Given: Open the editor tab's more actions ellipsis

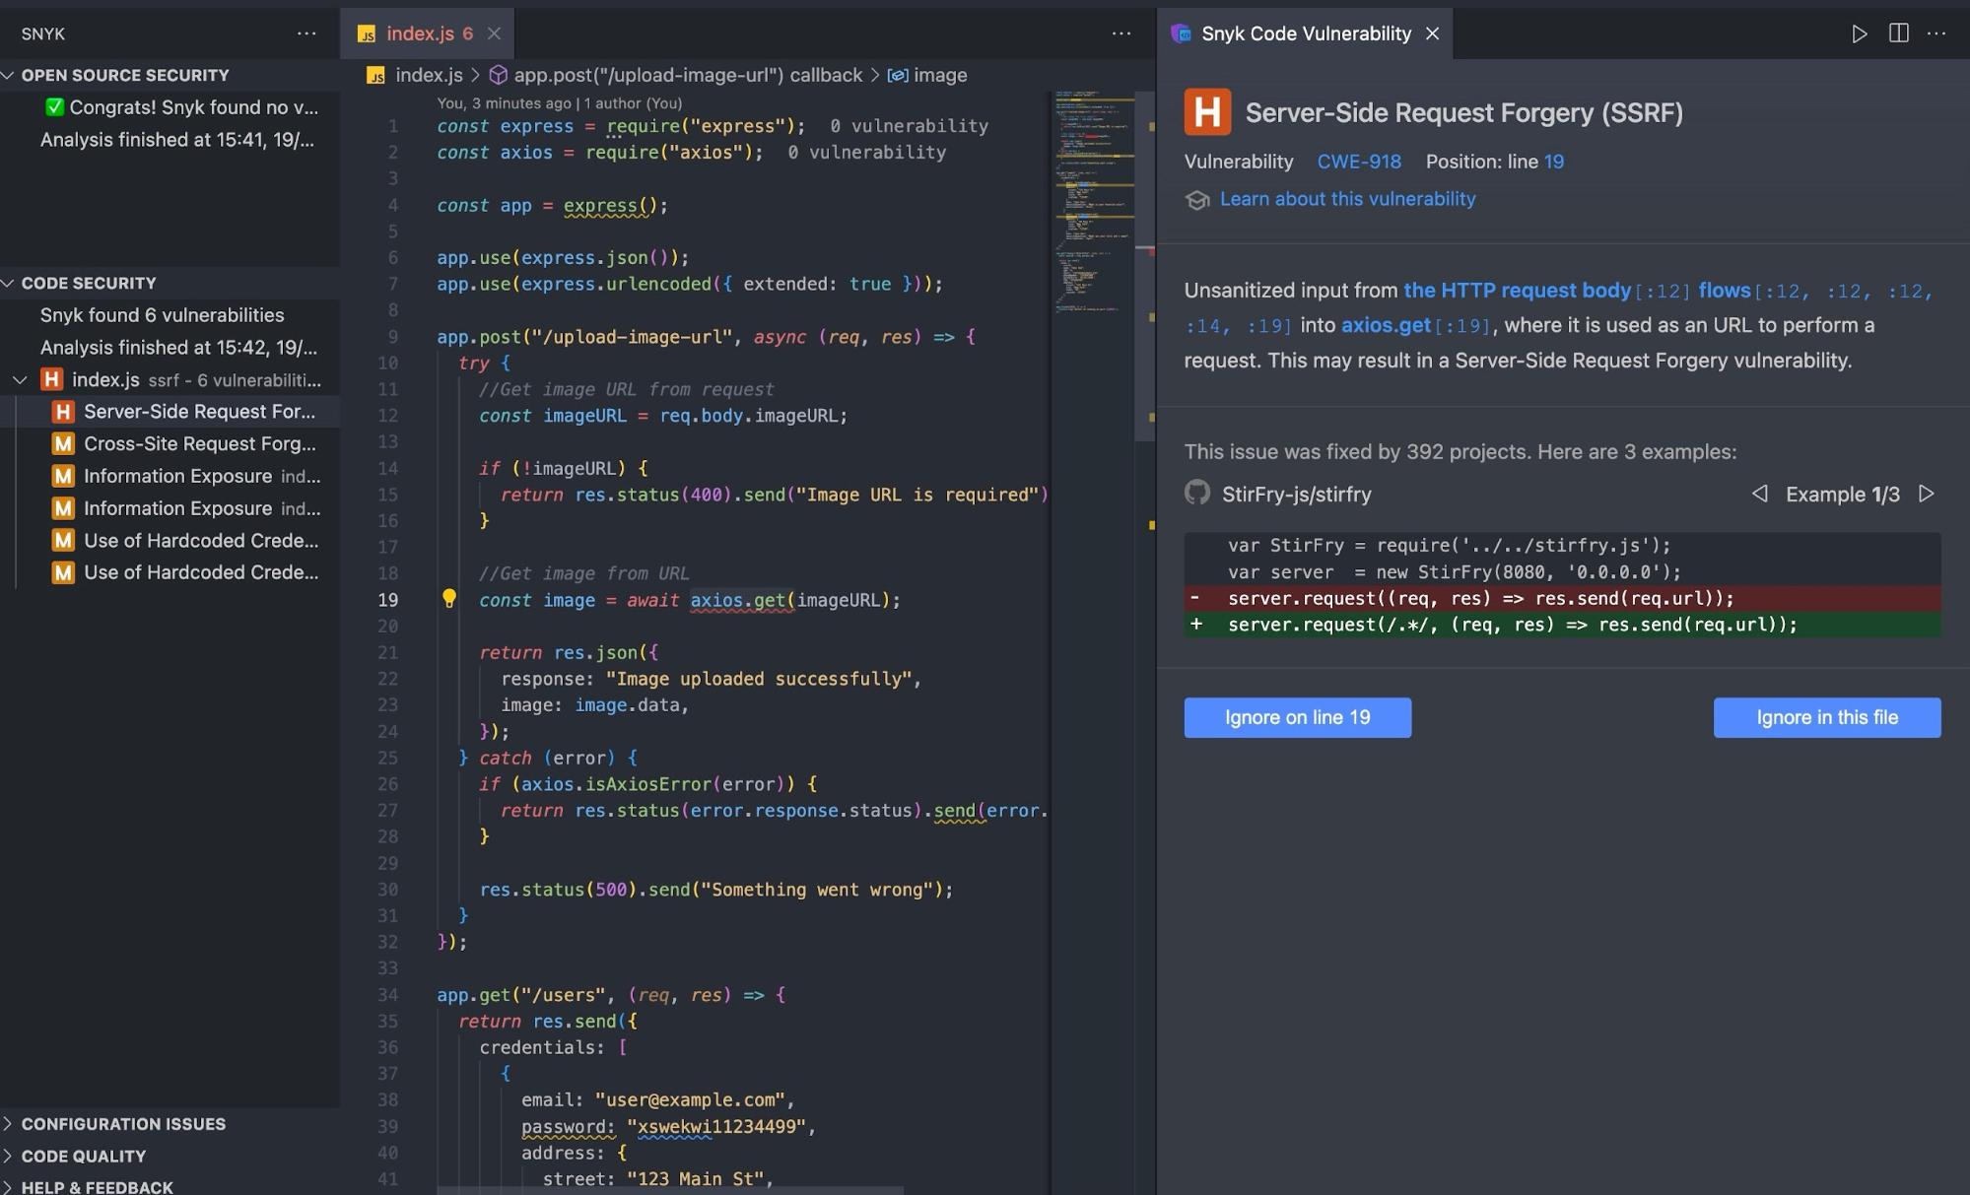Looking at the screenshot, I should coord(1121,33).
